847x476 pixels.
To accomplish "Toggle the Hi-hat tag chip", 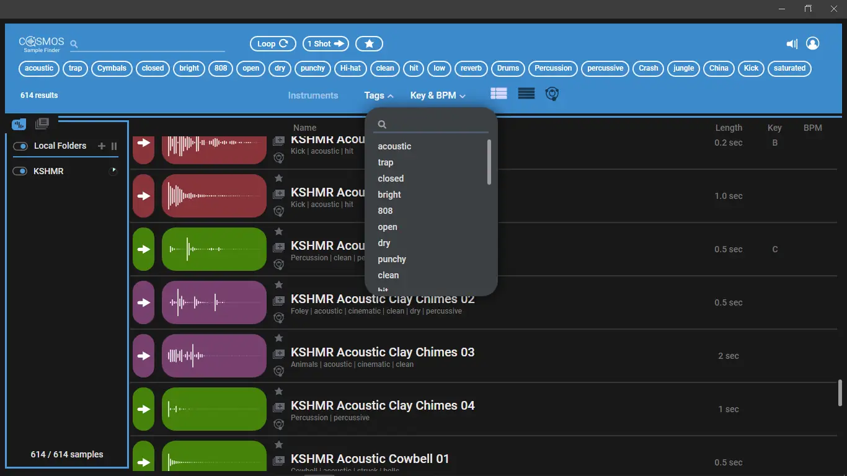I will [x=350, y=68].
